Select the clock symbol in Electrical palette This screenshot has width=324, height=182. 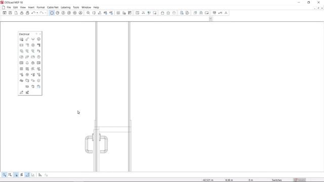pyautogui.click(x=38, y=57)
